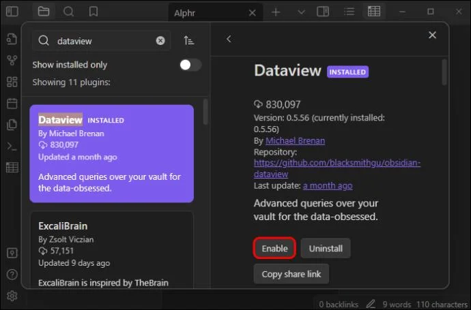
Task: Open the search magnifier in top toolbar
Action: pos(68,12)
